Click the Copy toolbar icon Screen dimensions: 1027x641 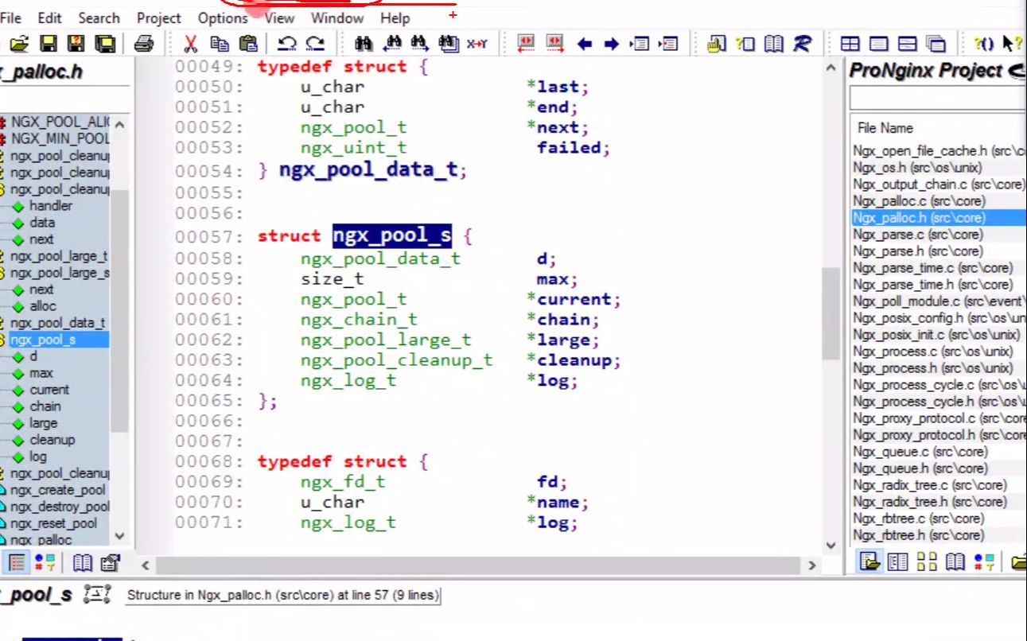[x=219, y=44]
